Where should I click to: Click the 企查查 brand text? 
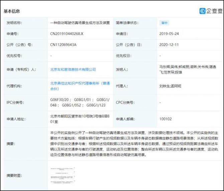click(x=214, y=11)
